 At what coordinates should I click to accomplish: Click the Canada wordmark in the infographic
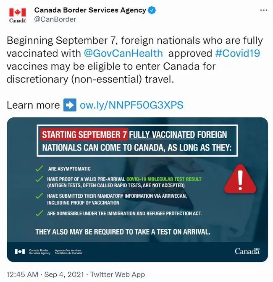coord(247,251)
